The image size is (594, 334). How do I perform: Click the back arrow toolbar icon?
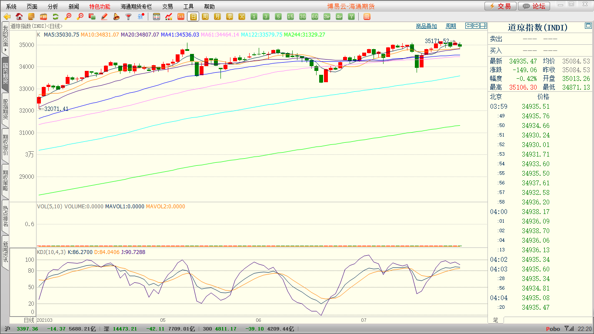tap(7, 17)
